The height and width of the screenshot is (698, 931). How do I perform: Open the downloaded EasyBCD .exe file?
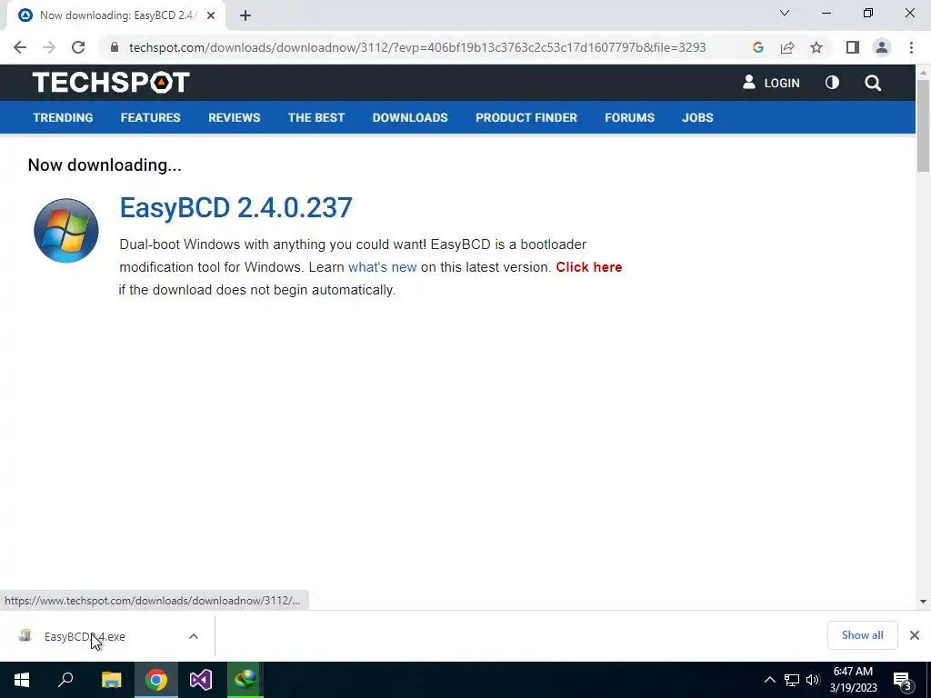(85, 636)
